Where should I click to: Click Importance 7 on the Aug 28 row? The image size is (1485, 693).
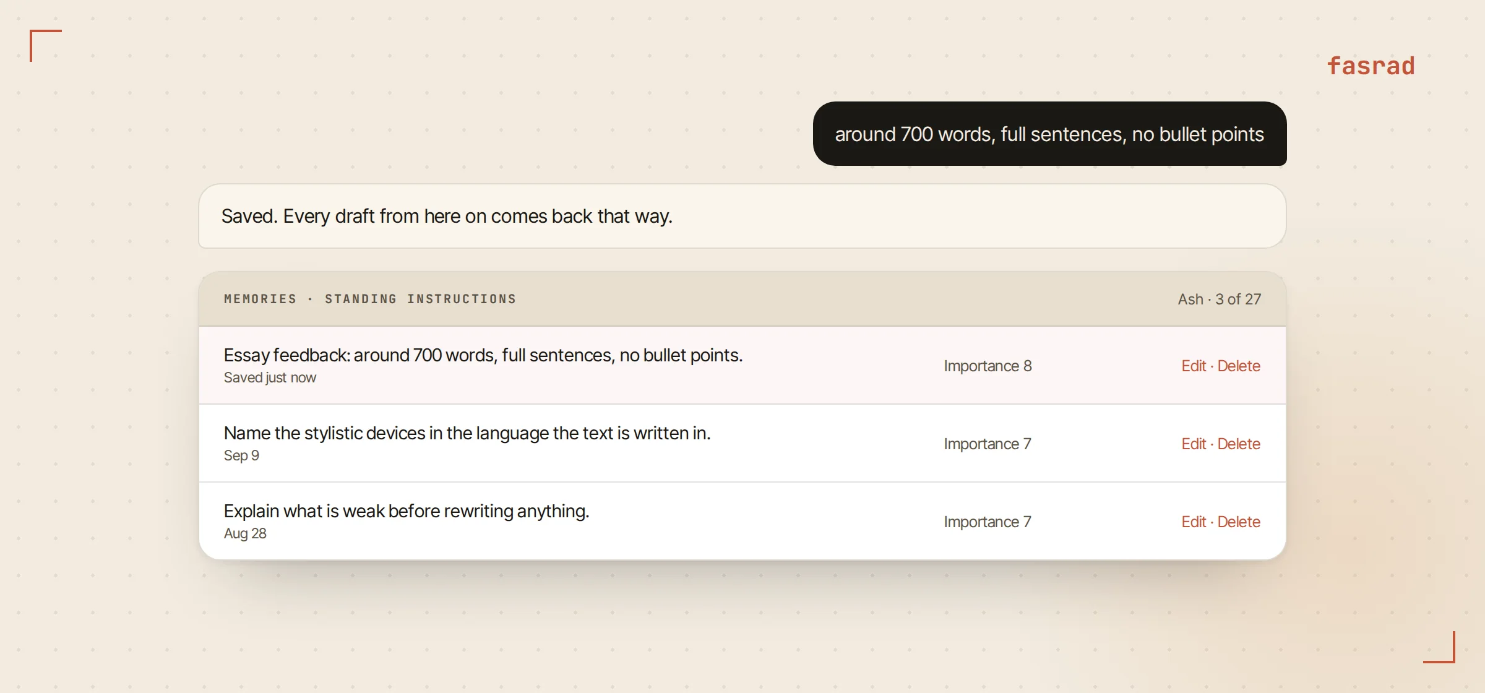(987, 522)
